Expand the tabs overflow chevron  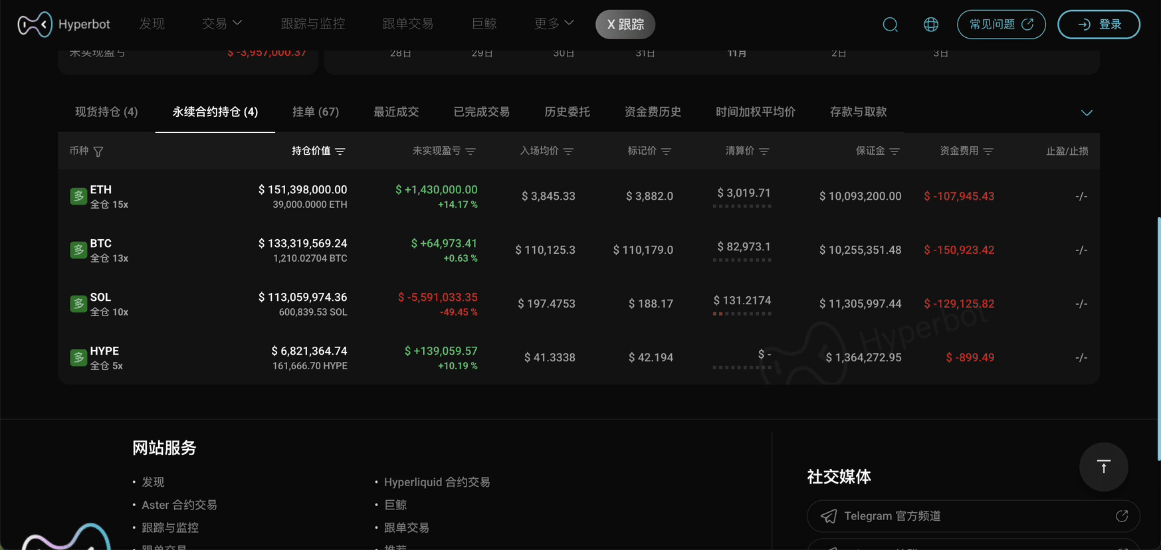(1087, 112)
